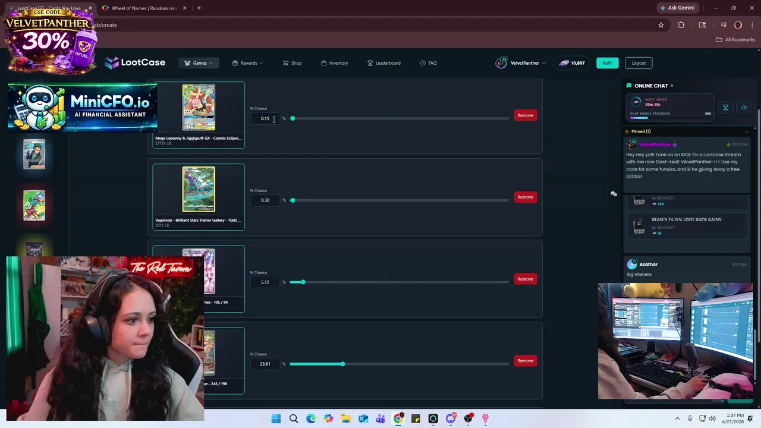Click the 5.12% chance slider handle

[x=303, y=282]
